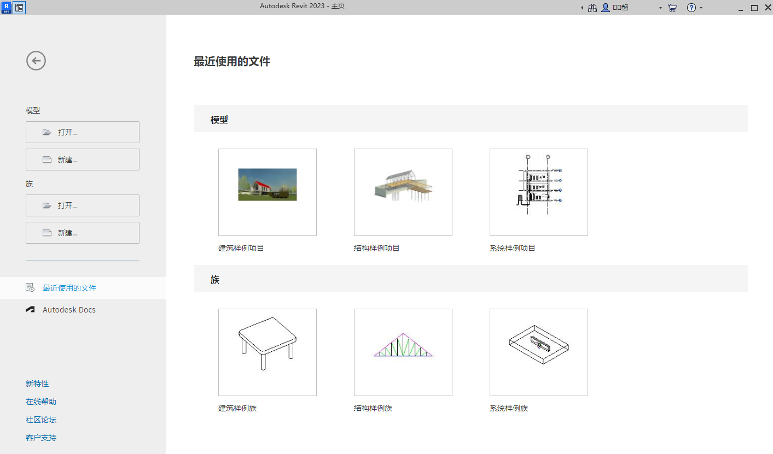Open the dropdown next to the username
The image size is (773, 454).
pos(660,8)
